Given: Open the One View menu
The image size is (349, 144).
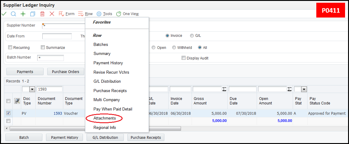Looking at the screenshot, I should tap(127, 14).
